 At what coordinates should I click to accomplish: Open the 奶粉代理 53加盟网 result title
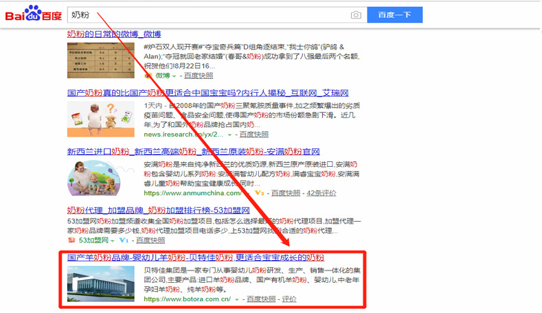158,210
